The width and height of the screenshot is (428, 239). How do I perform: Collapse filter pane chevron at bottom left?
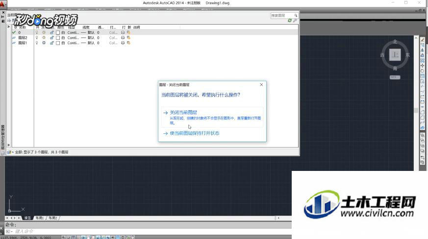[x=8, y=145]
